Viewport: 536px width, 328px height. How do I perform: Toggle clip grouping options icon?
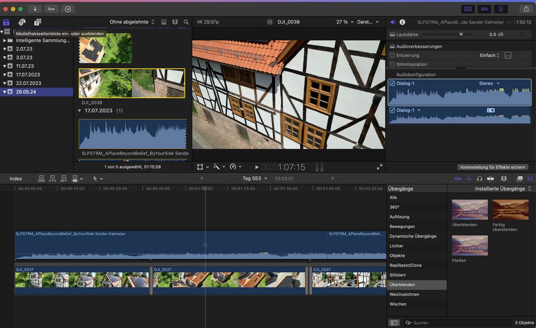164,22
